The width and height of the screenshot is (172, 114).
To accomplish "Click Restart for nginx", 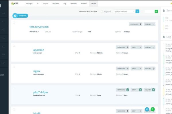I will click(150, 69).
